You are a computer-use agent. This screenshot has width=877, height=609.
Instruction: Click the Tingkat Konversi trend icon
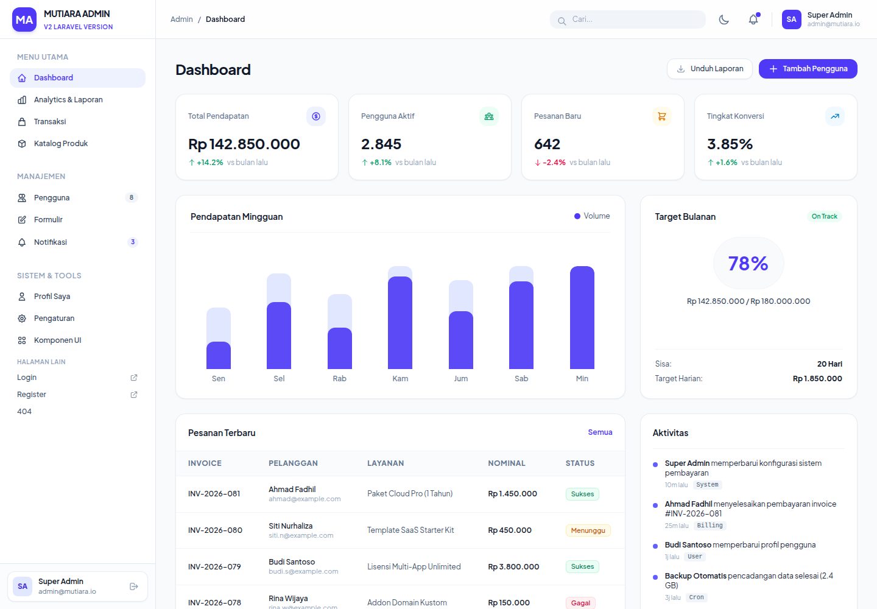tap(835, 116)
